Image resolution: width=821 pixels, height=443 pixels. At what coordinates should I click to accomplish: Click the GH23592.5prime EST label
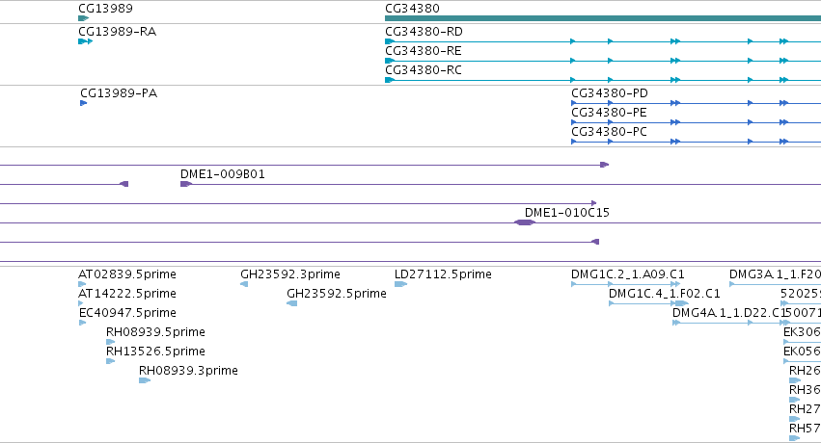click(x=337, y=294)
